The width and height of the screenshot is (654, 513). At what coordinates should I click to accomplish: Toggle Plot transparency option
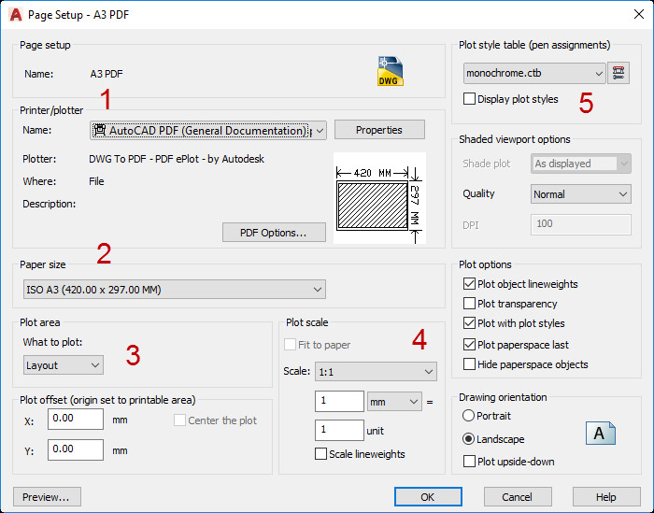(x=470, y=304)
